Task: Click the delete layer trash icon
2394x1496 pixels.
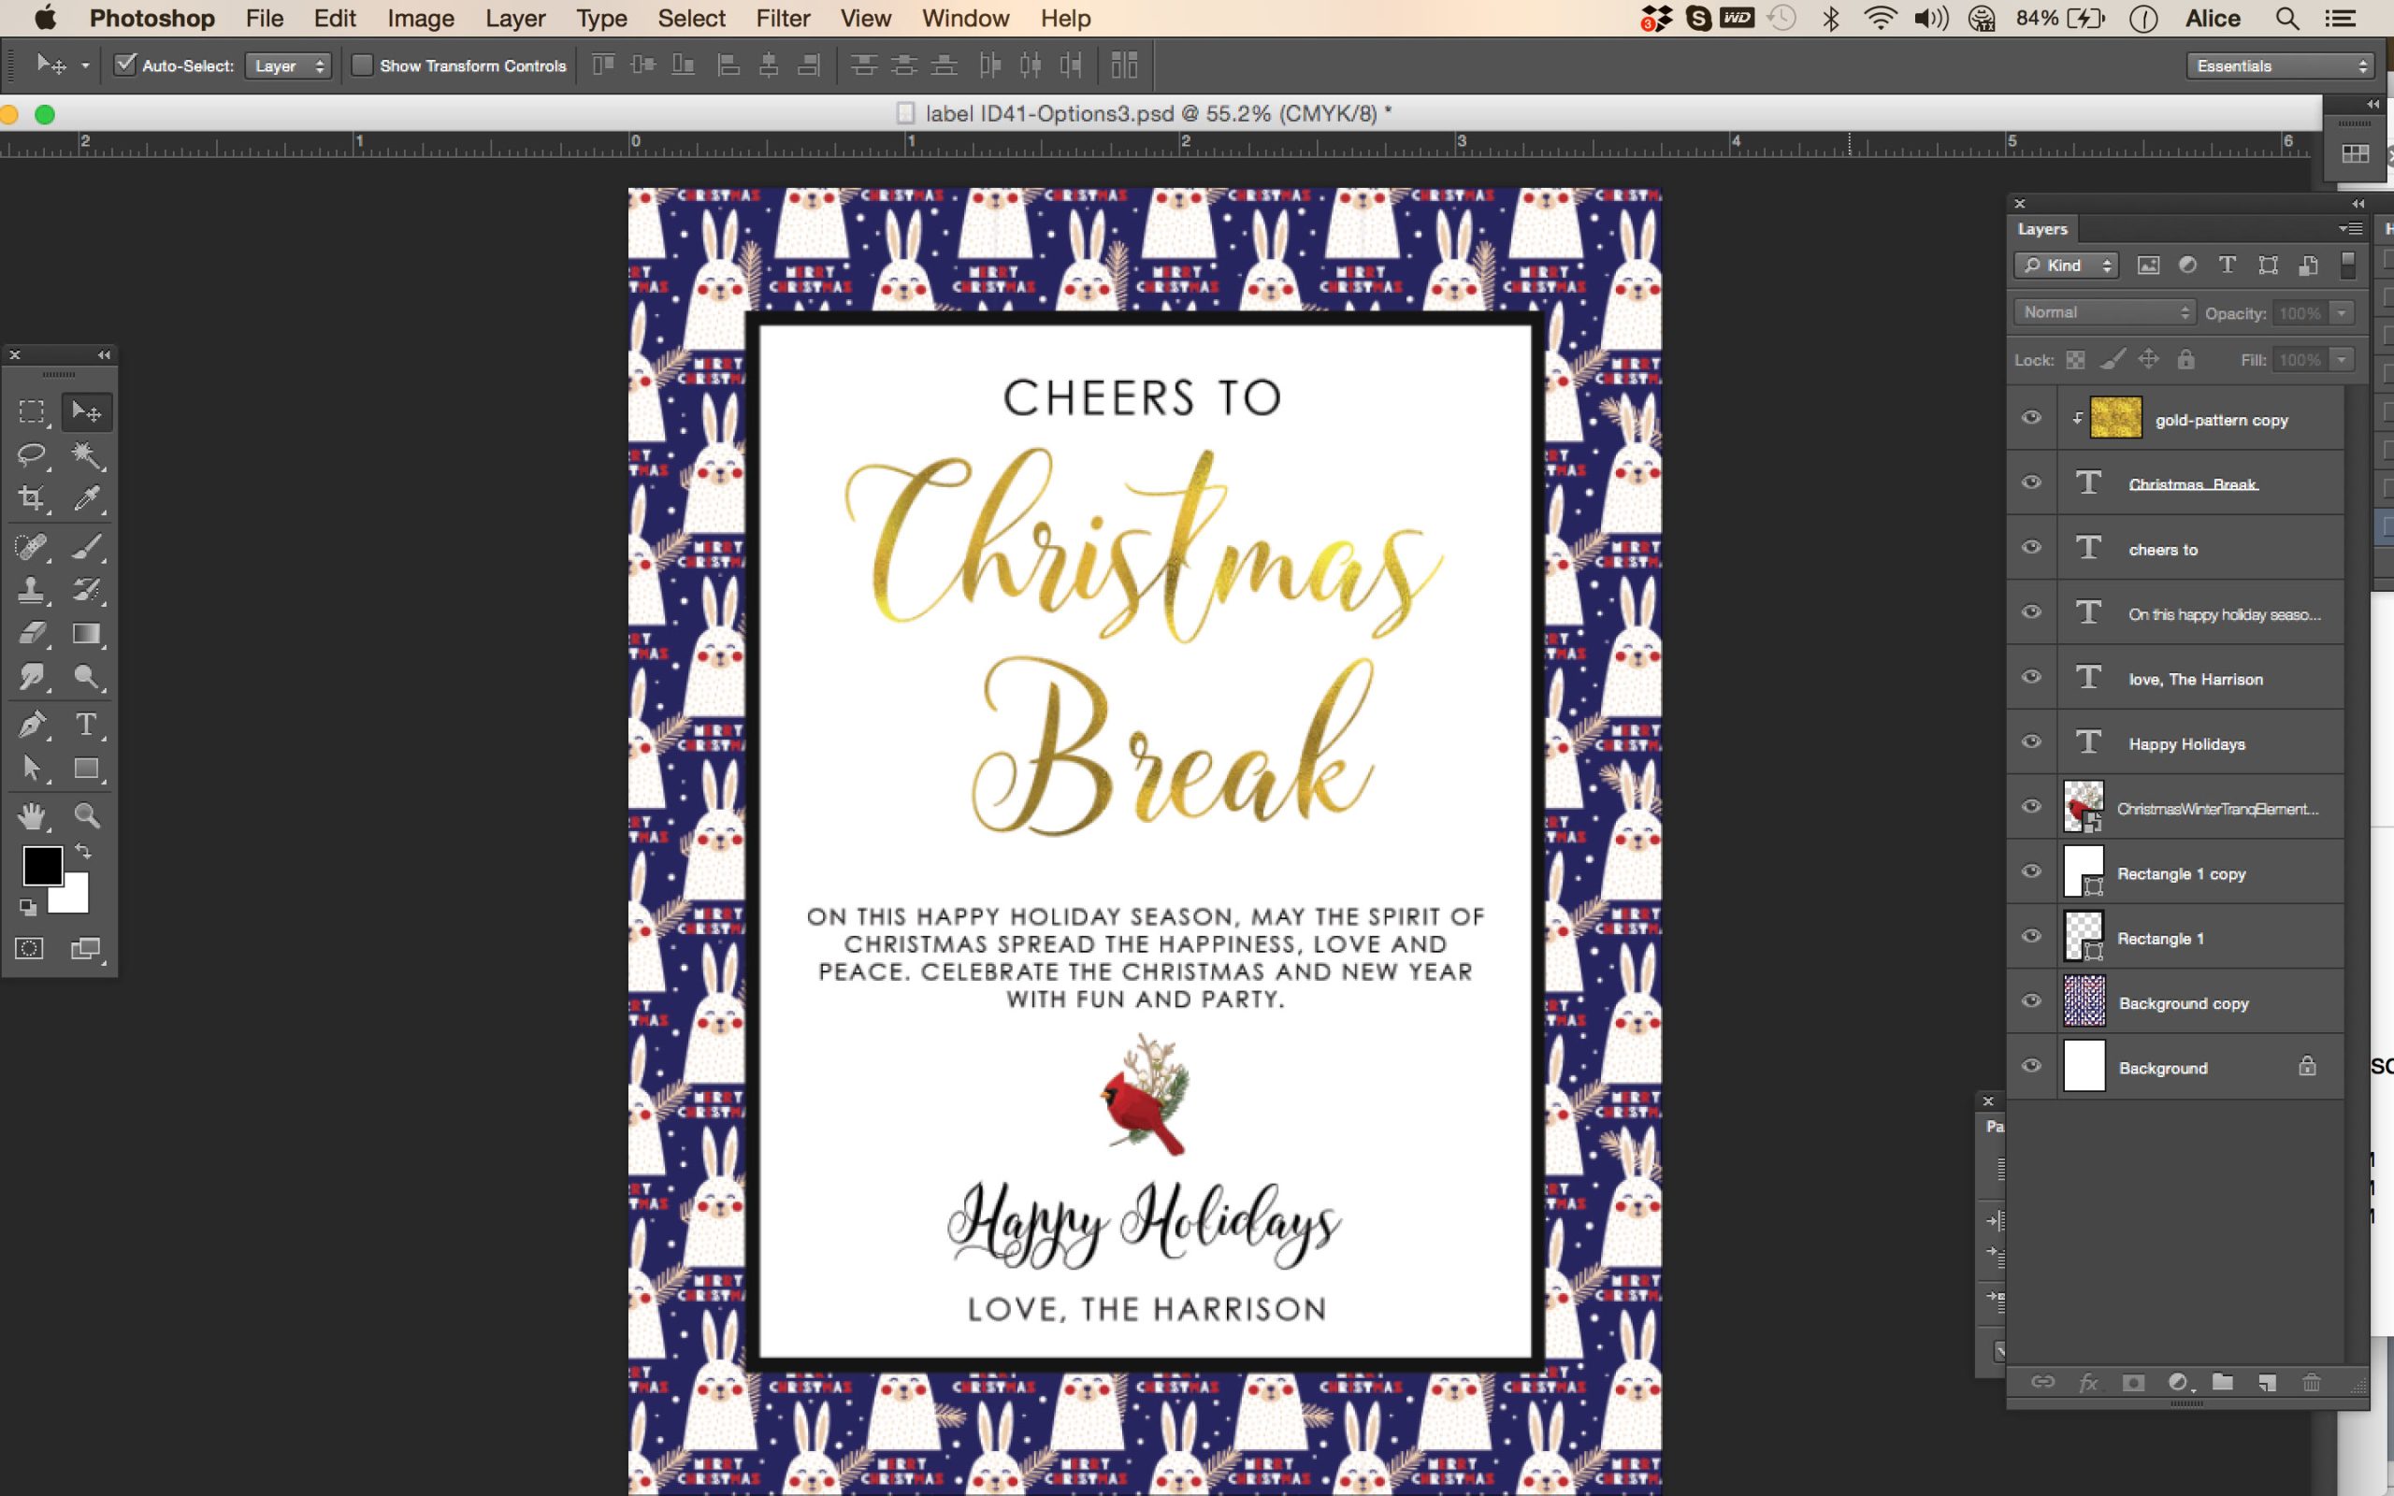Action: pos(2311,1382)
